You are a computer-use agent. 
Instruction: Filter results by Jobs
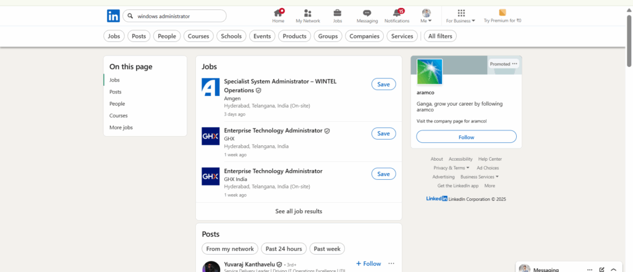point(114,36)
